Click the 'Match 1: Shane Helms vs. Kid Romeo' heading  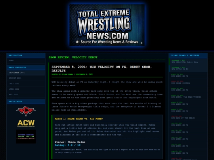click(x=78, y=119)
